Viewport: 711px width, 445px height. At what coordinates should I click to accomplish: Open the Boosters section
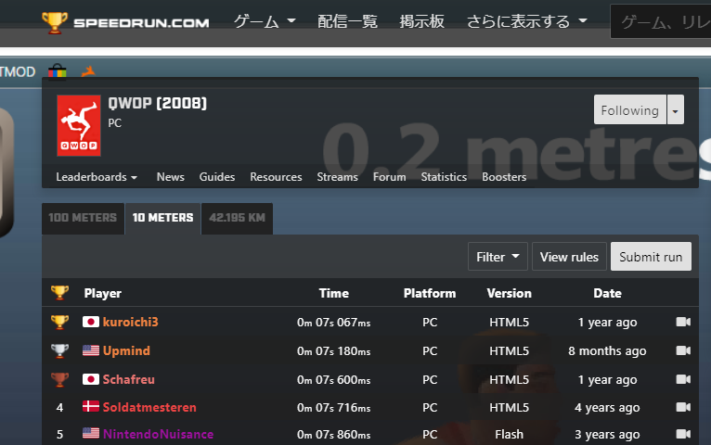tap(504, 177)
